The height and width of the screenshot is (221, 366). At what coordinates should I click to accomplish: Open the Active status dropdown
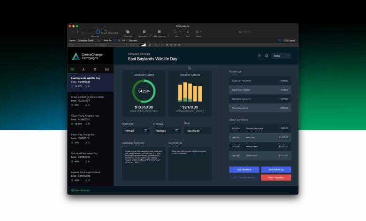(281, 56)
